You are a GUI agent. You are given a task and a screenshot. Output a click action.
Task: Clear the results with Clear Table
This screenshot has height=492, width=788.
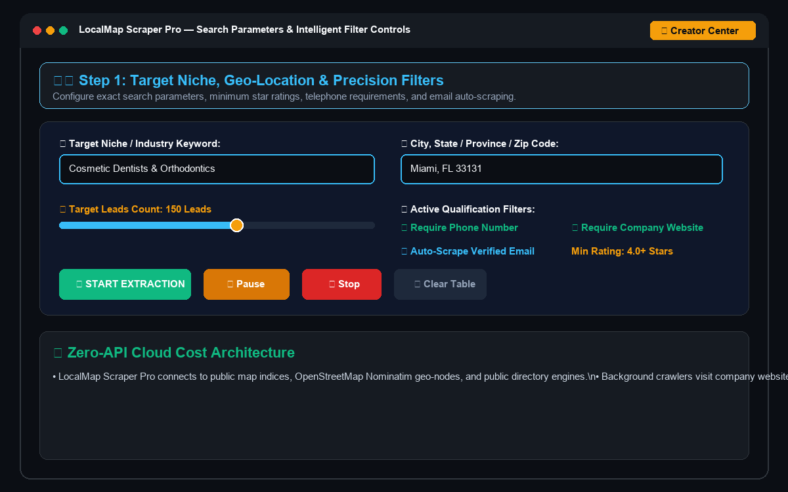coord(440,284)
